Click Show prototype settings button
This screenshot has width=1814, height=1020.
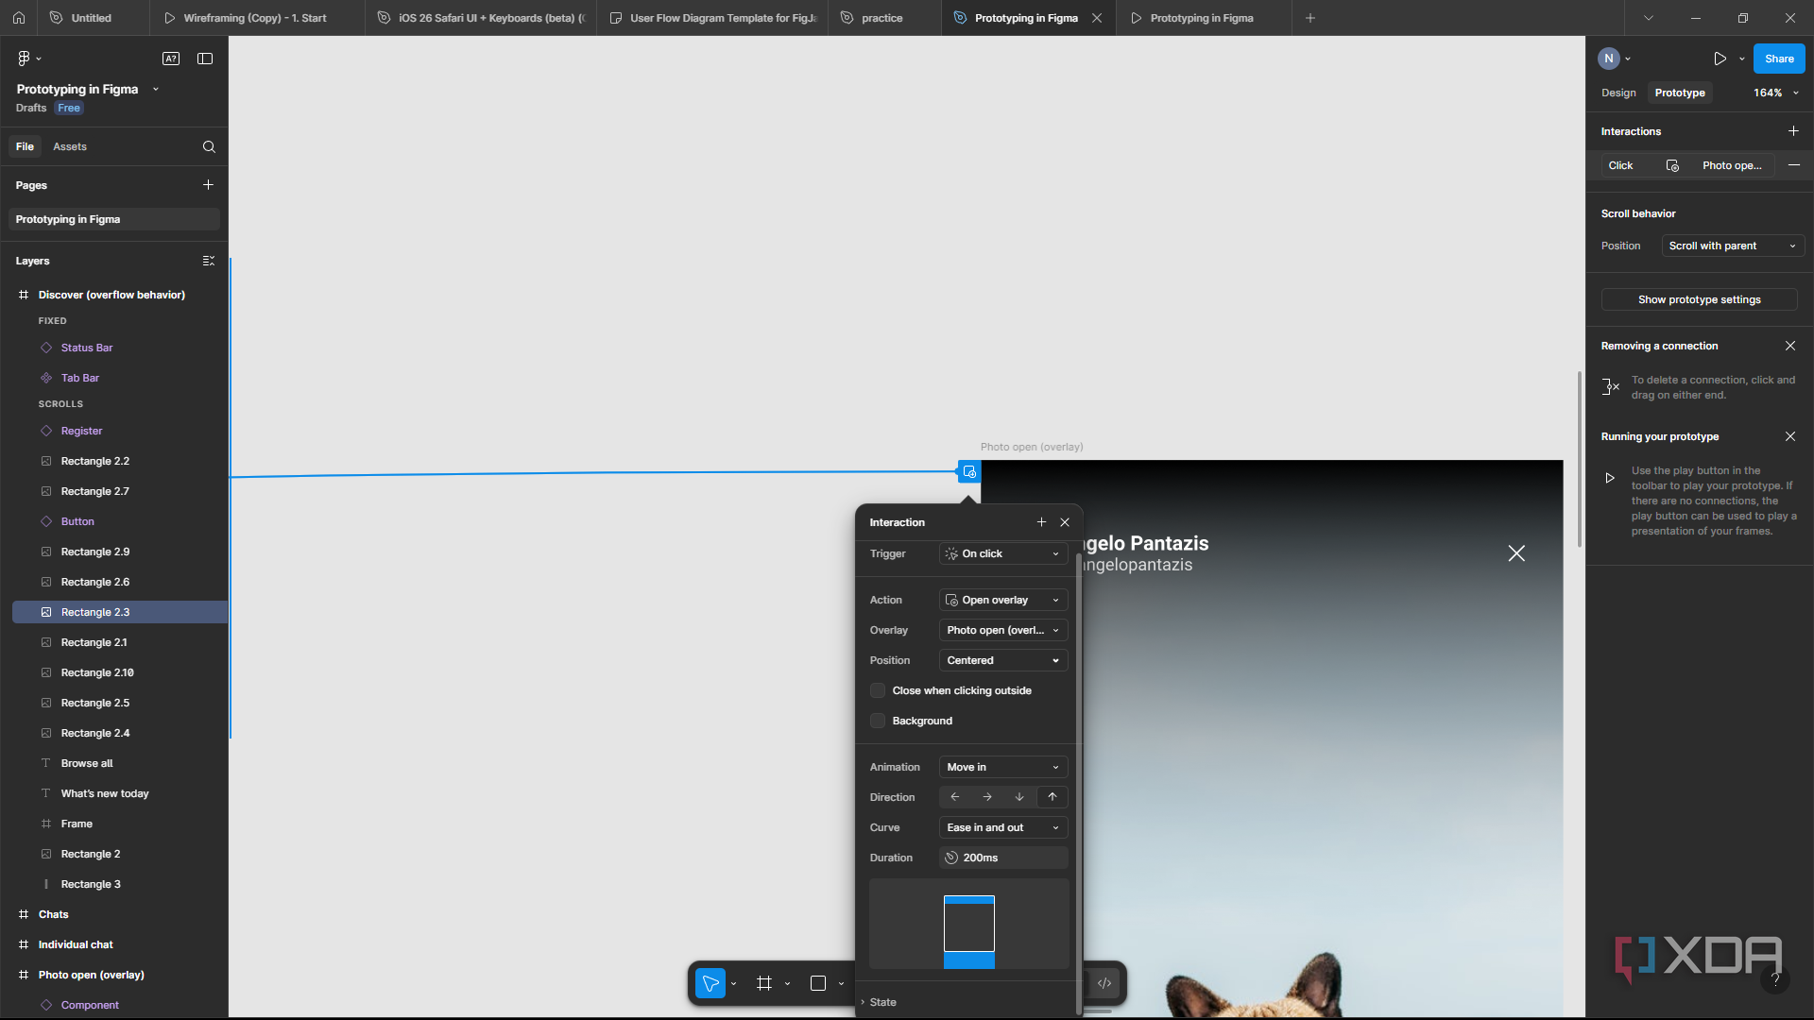tap(1699, 299)
